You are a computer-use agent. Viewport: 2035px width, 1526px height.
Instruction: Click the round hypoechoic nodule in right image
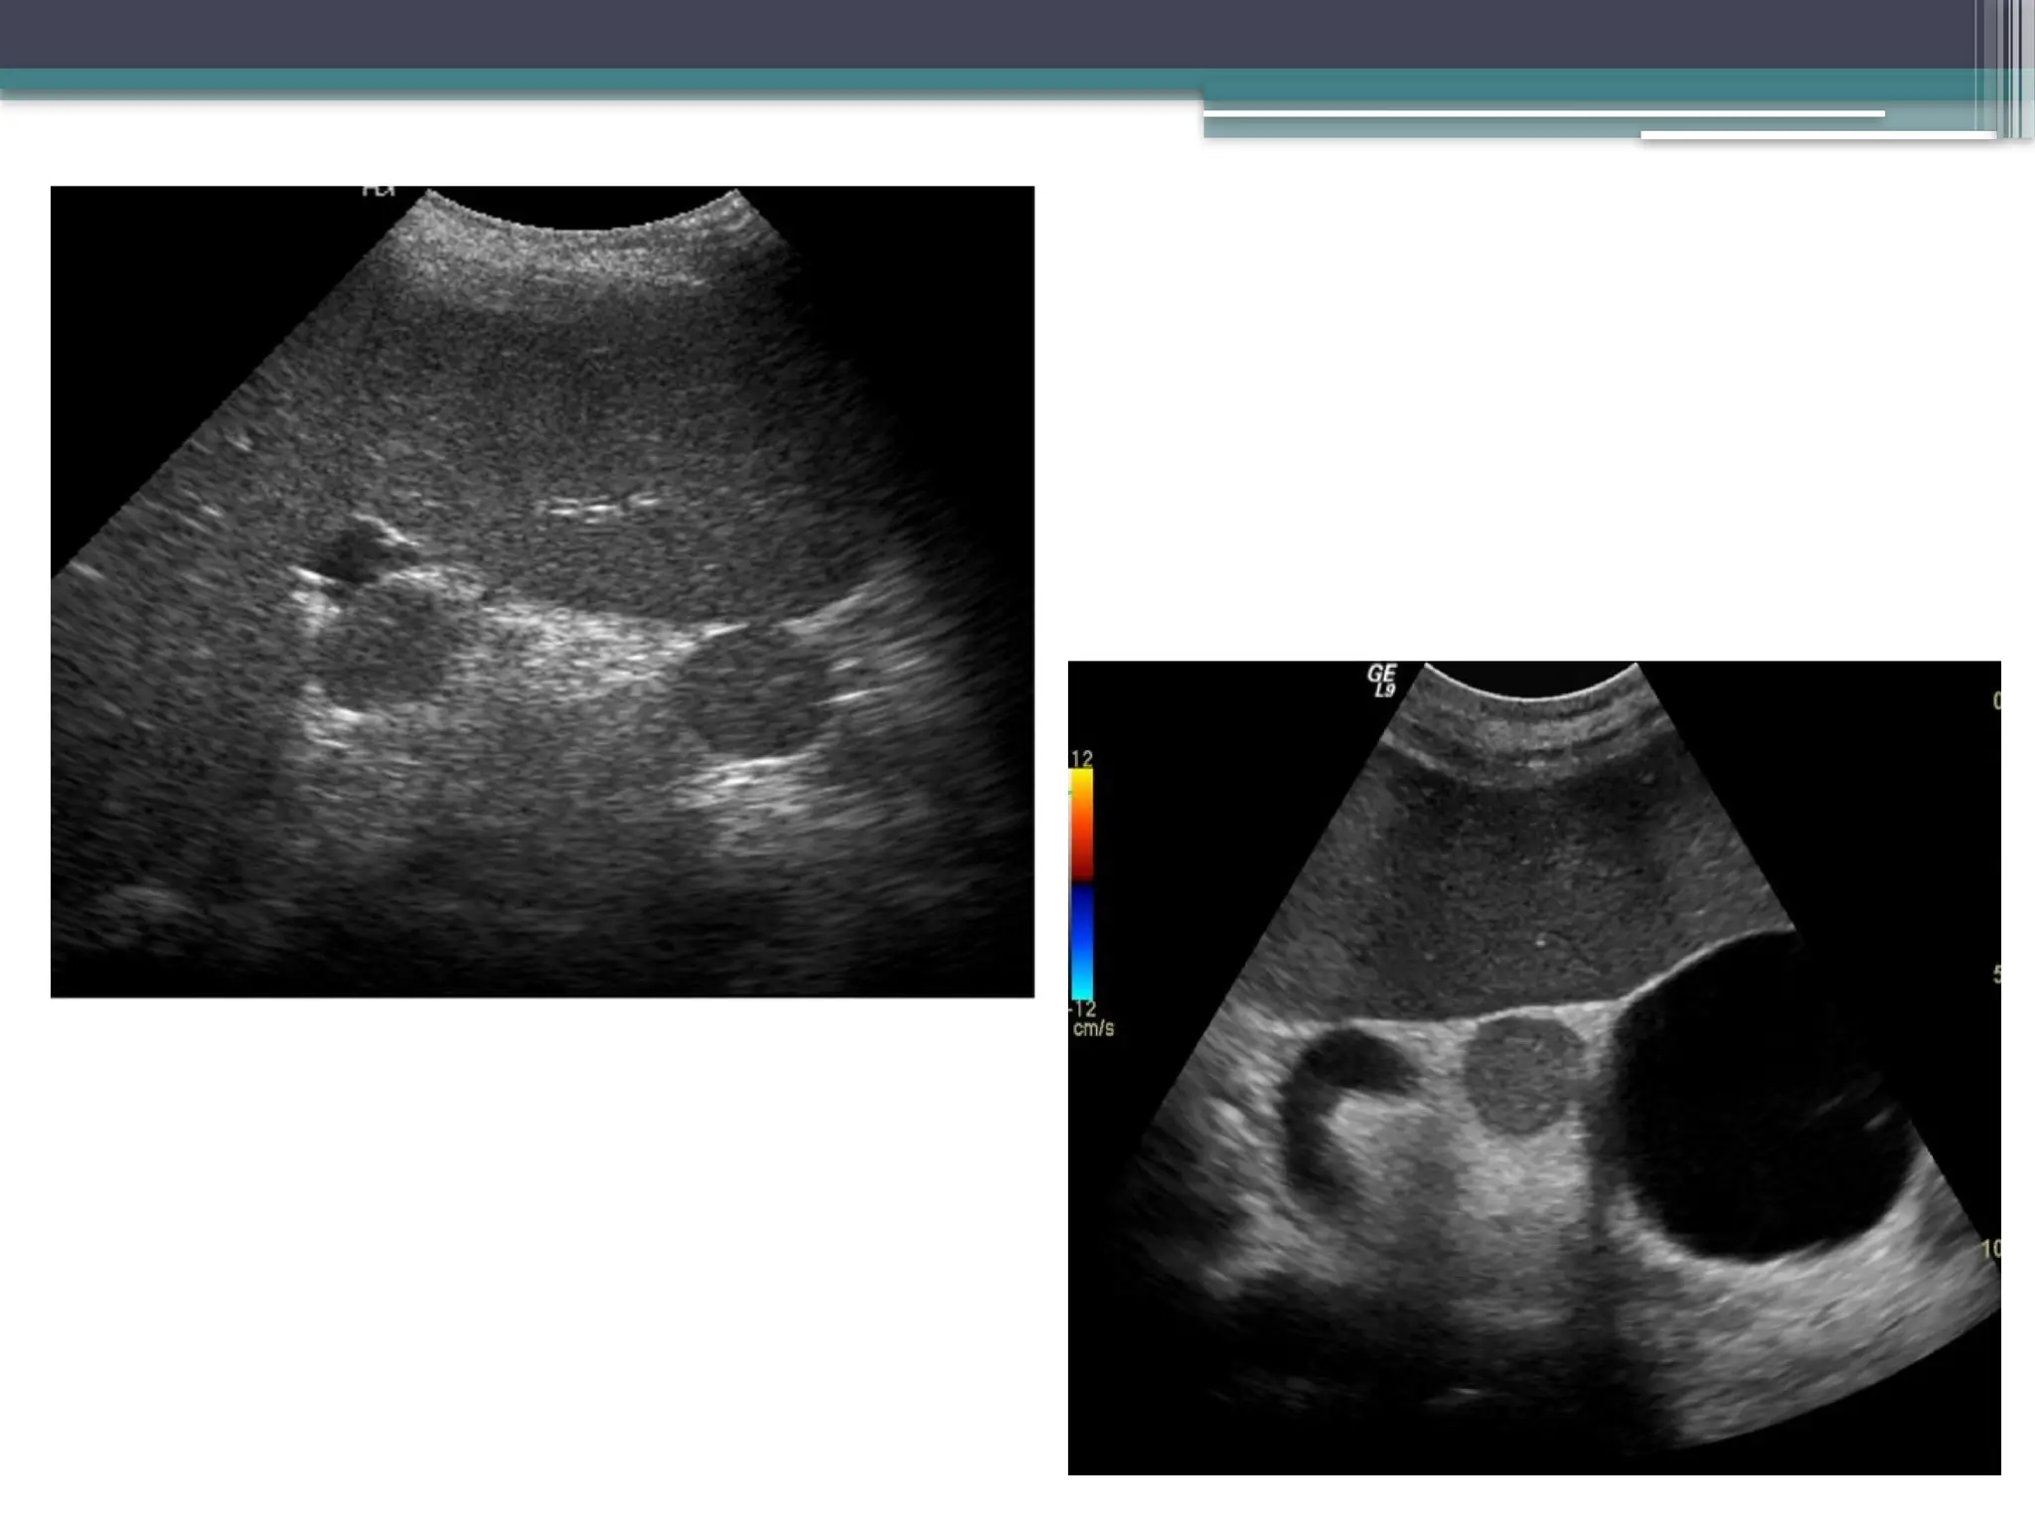1520,1073
